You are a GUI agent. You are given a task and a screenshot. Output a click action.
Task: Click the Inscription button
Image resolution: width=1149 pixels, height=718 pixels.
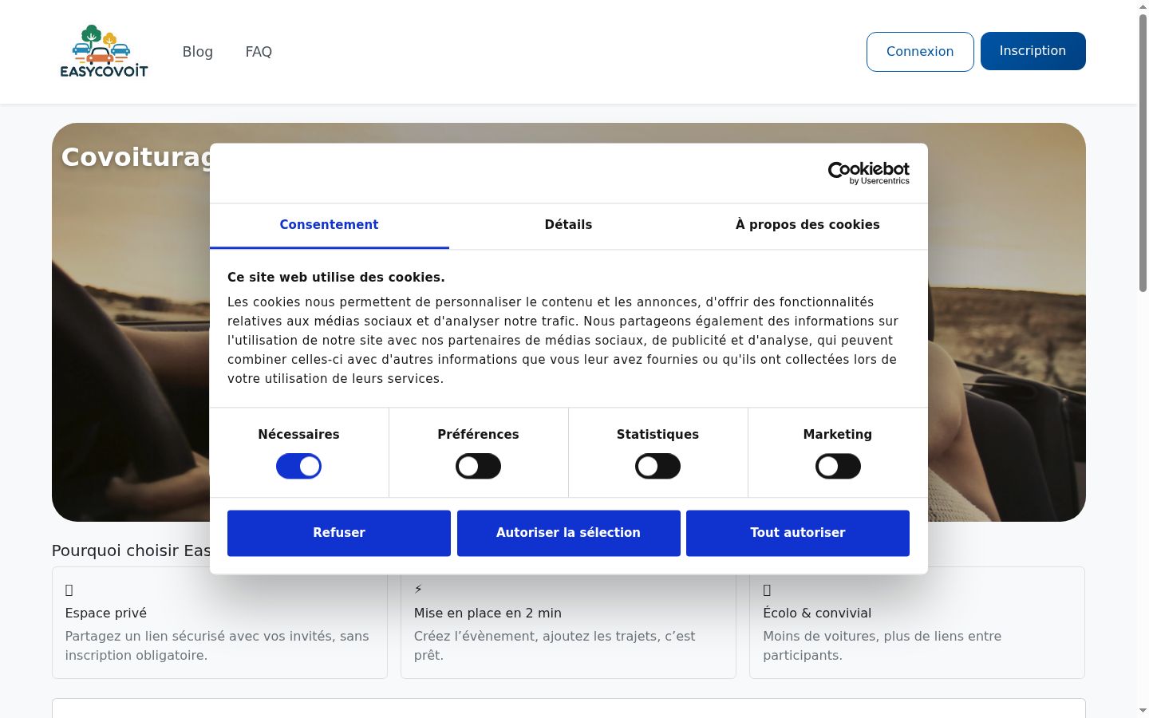1033,51
